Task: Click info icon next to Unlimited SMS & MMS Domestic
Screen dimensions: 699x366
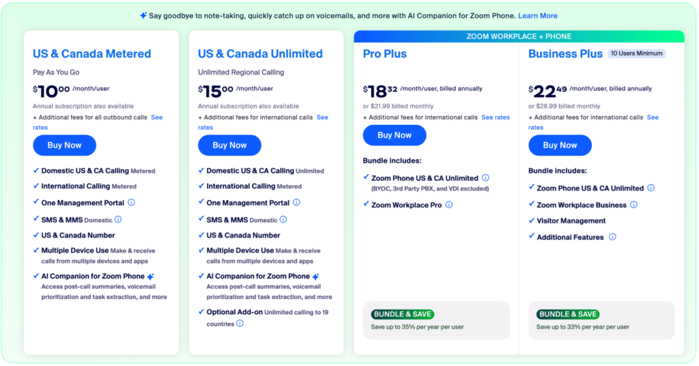Action: coord(283,220)
